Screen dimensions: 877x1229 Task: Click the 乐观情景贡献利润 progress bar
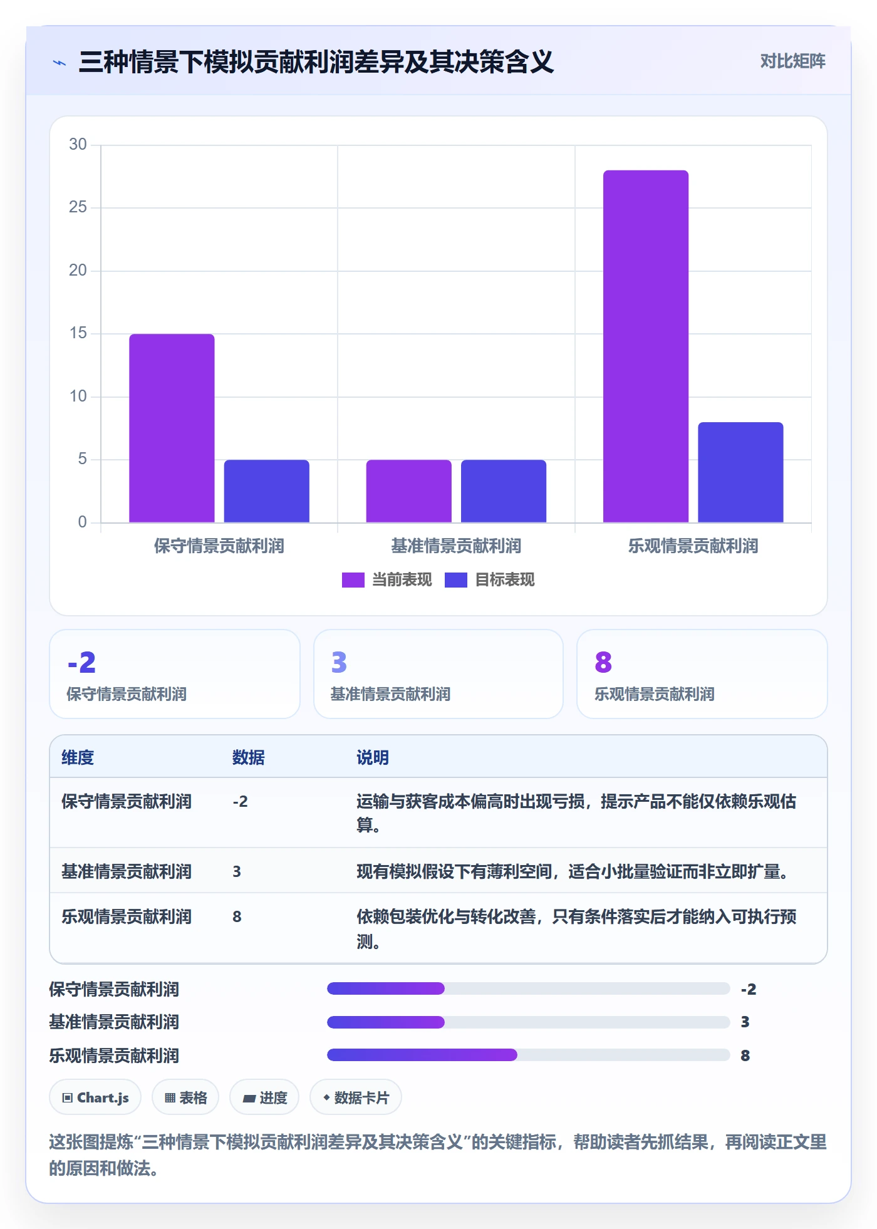pyautogui.click(x=529, y=1055)
